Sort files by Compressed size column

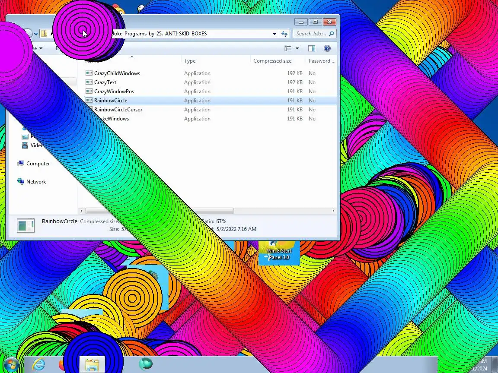272,61
